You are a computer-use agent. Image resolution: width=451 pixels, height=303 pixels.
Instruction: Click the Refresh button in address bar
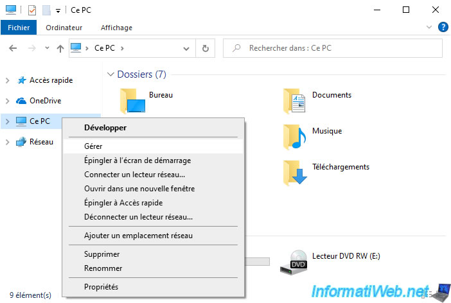205,48
